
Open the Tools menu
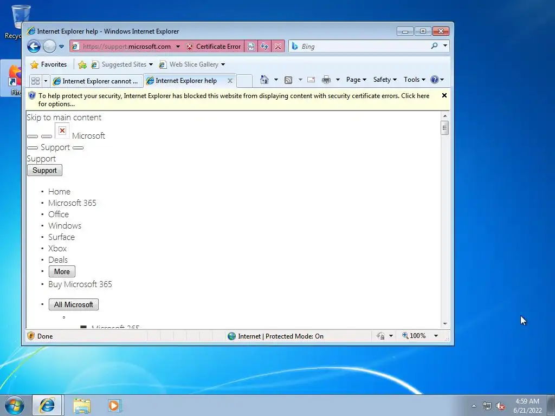pos(415,80)
